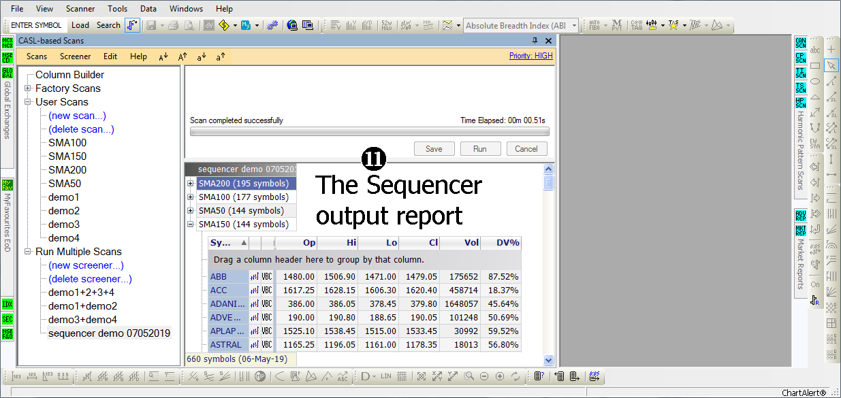Open the Absolute Breadth Index indicator dropdown

(575, 26)
